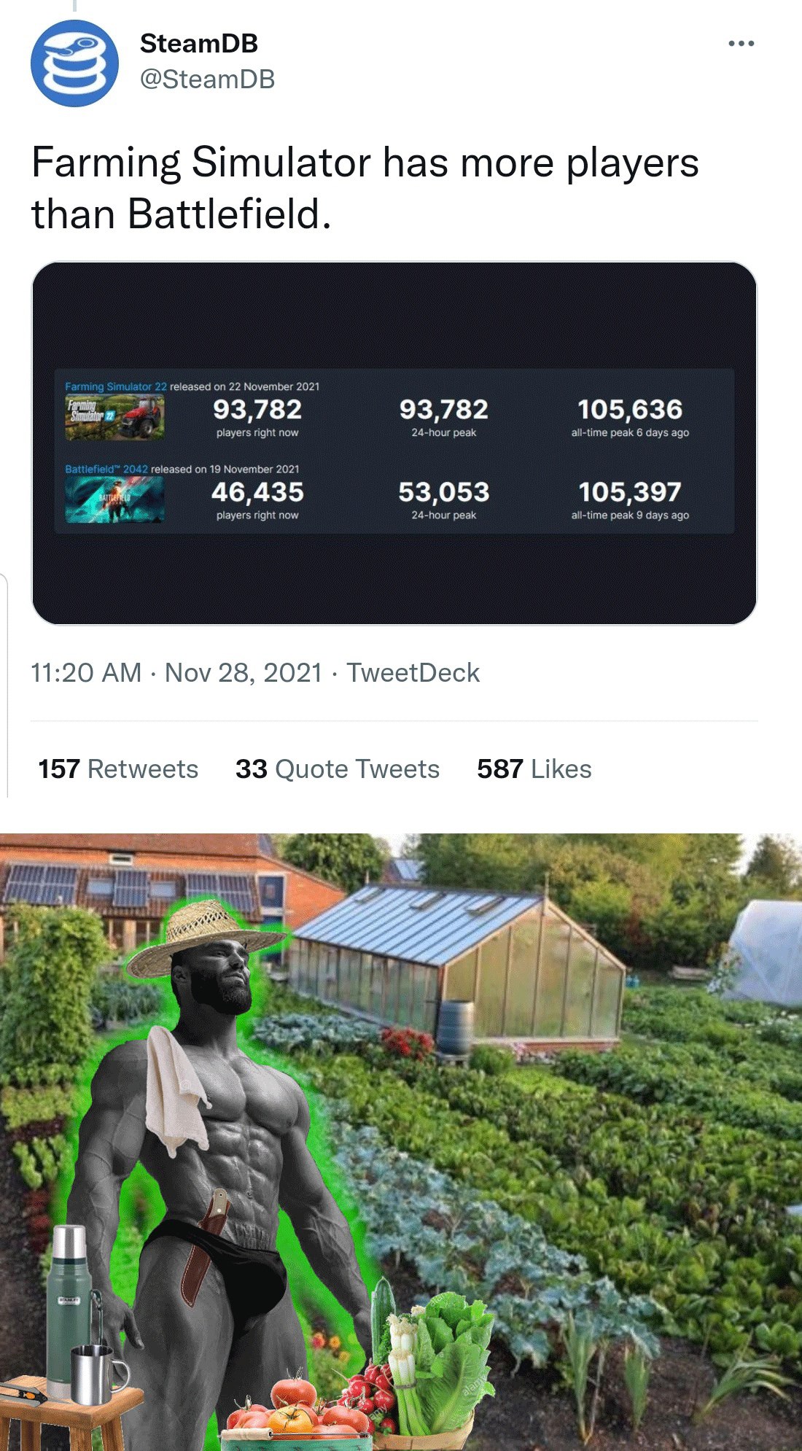Click the Farming Simulator 22 game thumbnail
The height and width of the screenshot is (1451, 802).
point(114,417)
